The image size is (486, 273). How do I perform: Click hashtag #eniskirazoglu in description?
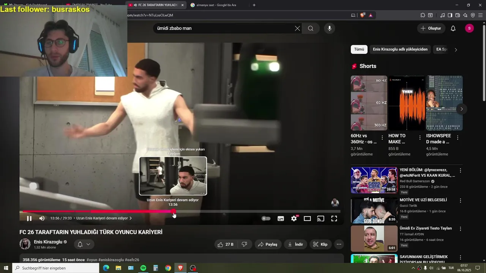click(111, 260)
